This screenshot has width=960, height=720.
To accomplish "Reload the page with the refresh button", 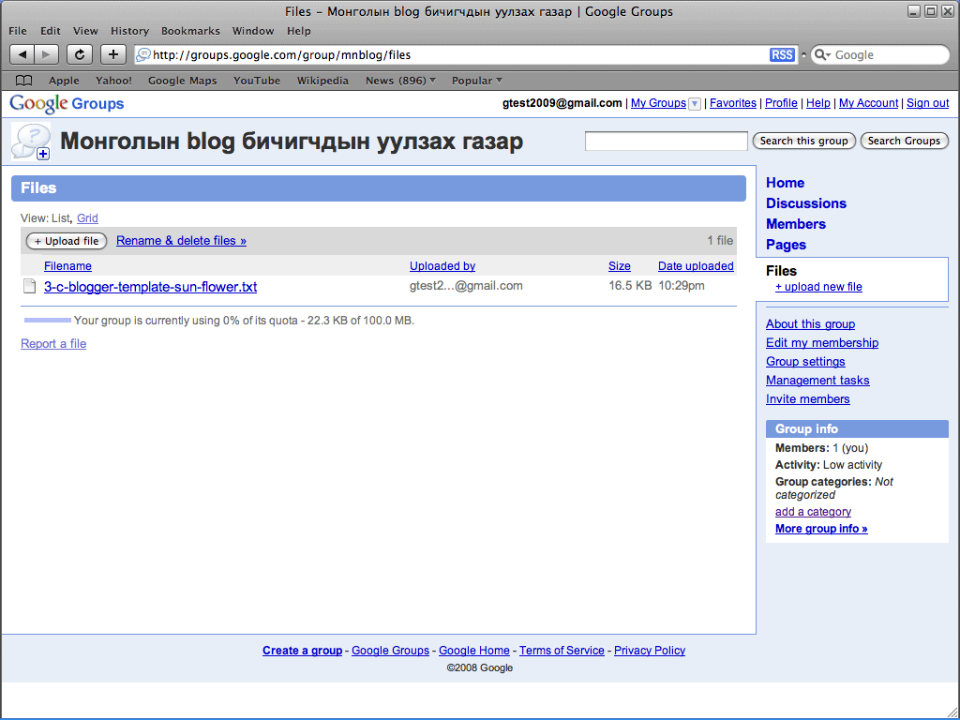I will (x=80, y=54).
